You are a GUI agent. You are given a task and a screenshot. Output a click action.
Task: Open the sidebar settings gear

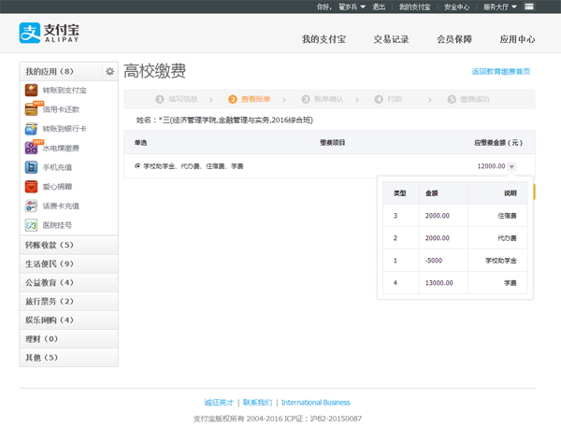(109, 72)
